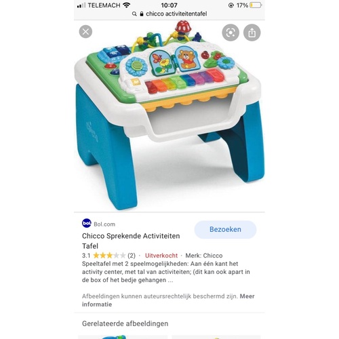The image size is (339, 339).
Task: Tap the battery indicator in status bar
Action: (x=256, y=5)
